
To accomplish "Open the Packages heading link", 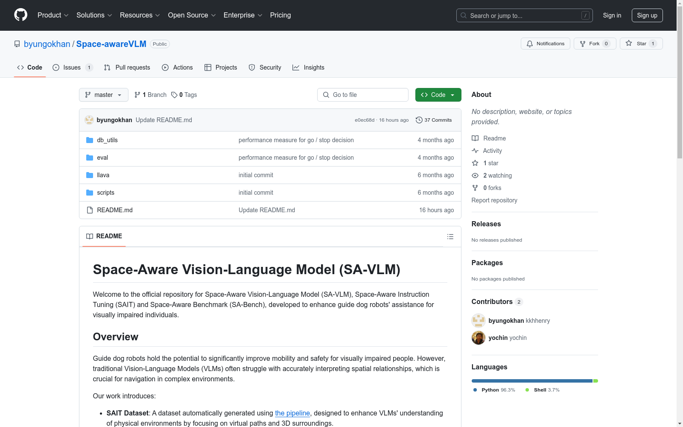I will [x=487, y=263].
